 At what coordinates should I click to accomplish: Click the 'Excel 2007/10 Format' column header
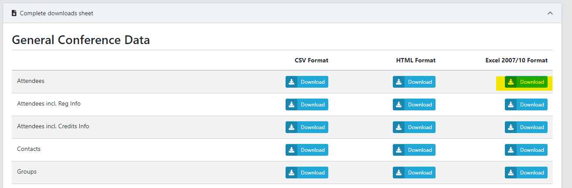tap(517, 60)
